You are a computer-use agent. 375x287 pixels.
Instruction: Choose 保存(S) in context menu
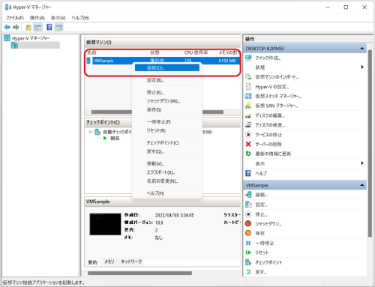pyautogui.click(x=167, y=109)
